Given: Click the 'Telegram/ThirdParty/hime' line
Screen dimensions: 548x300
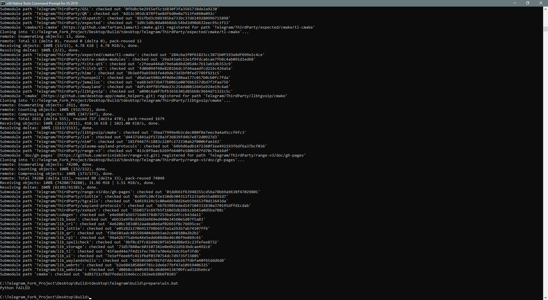Looking at the screenshot, I should pyautogui.click(x=111, y=73).
